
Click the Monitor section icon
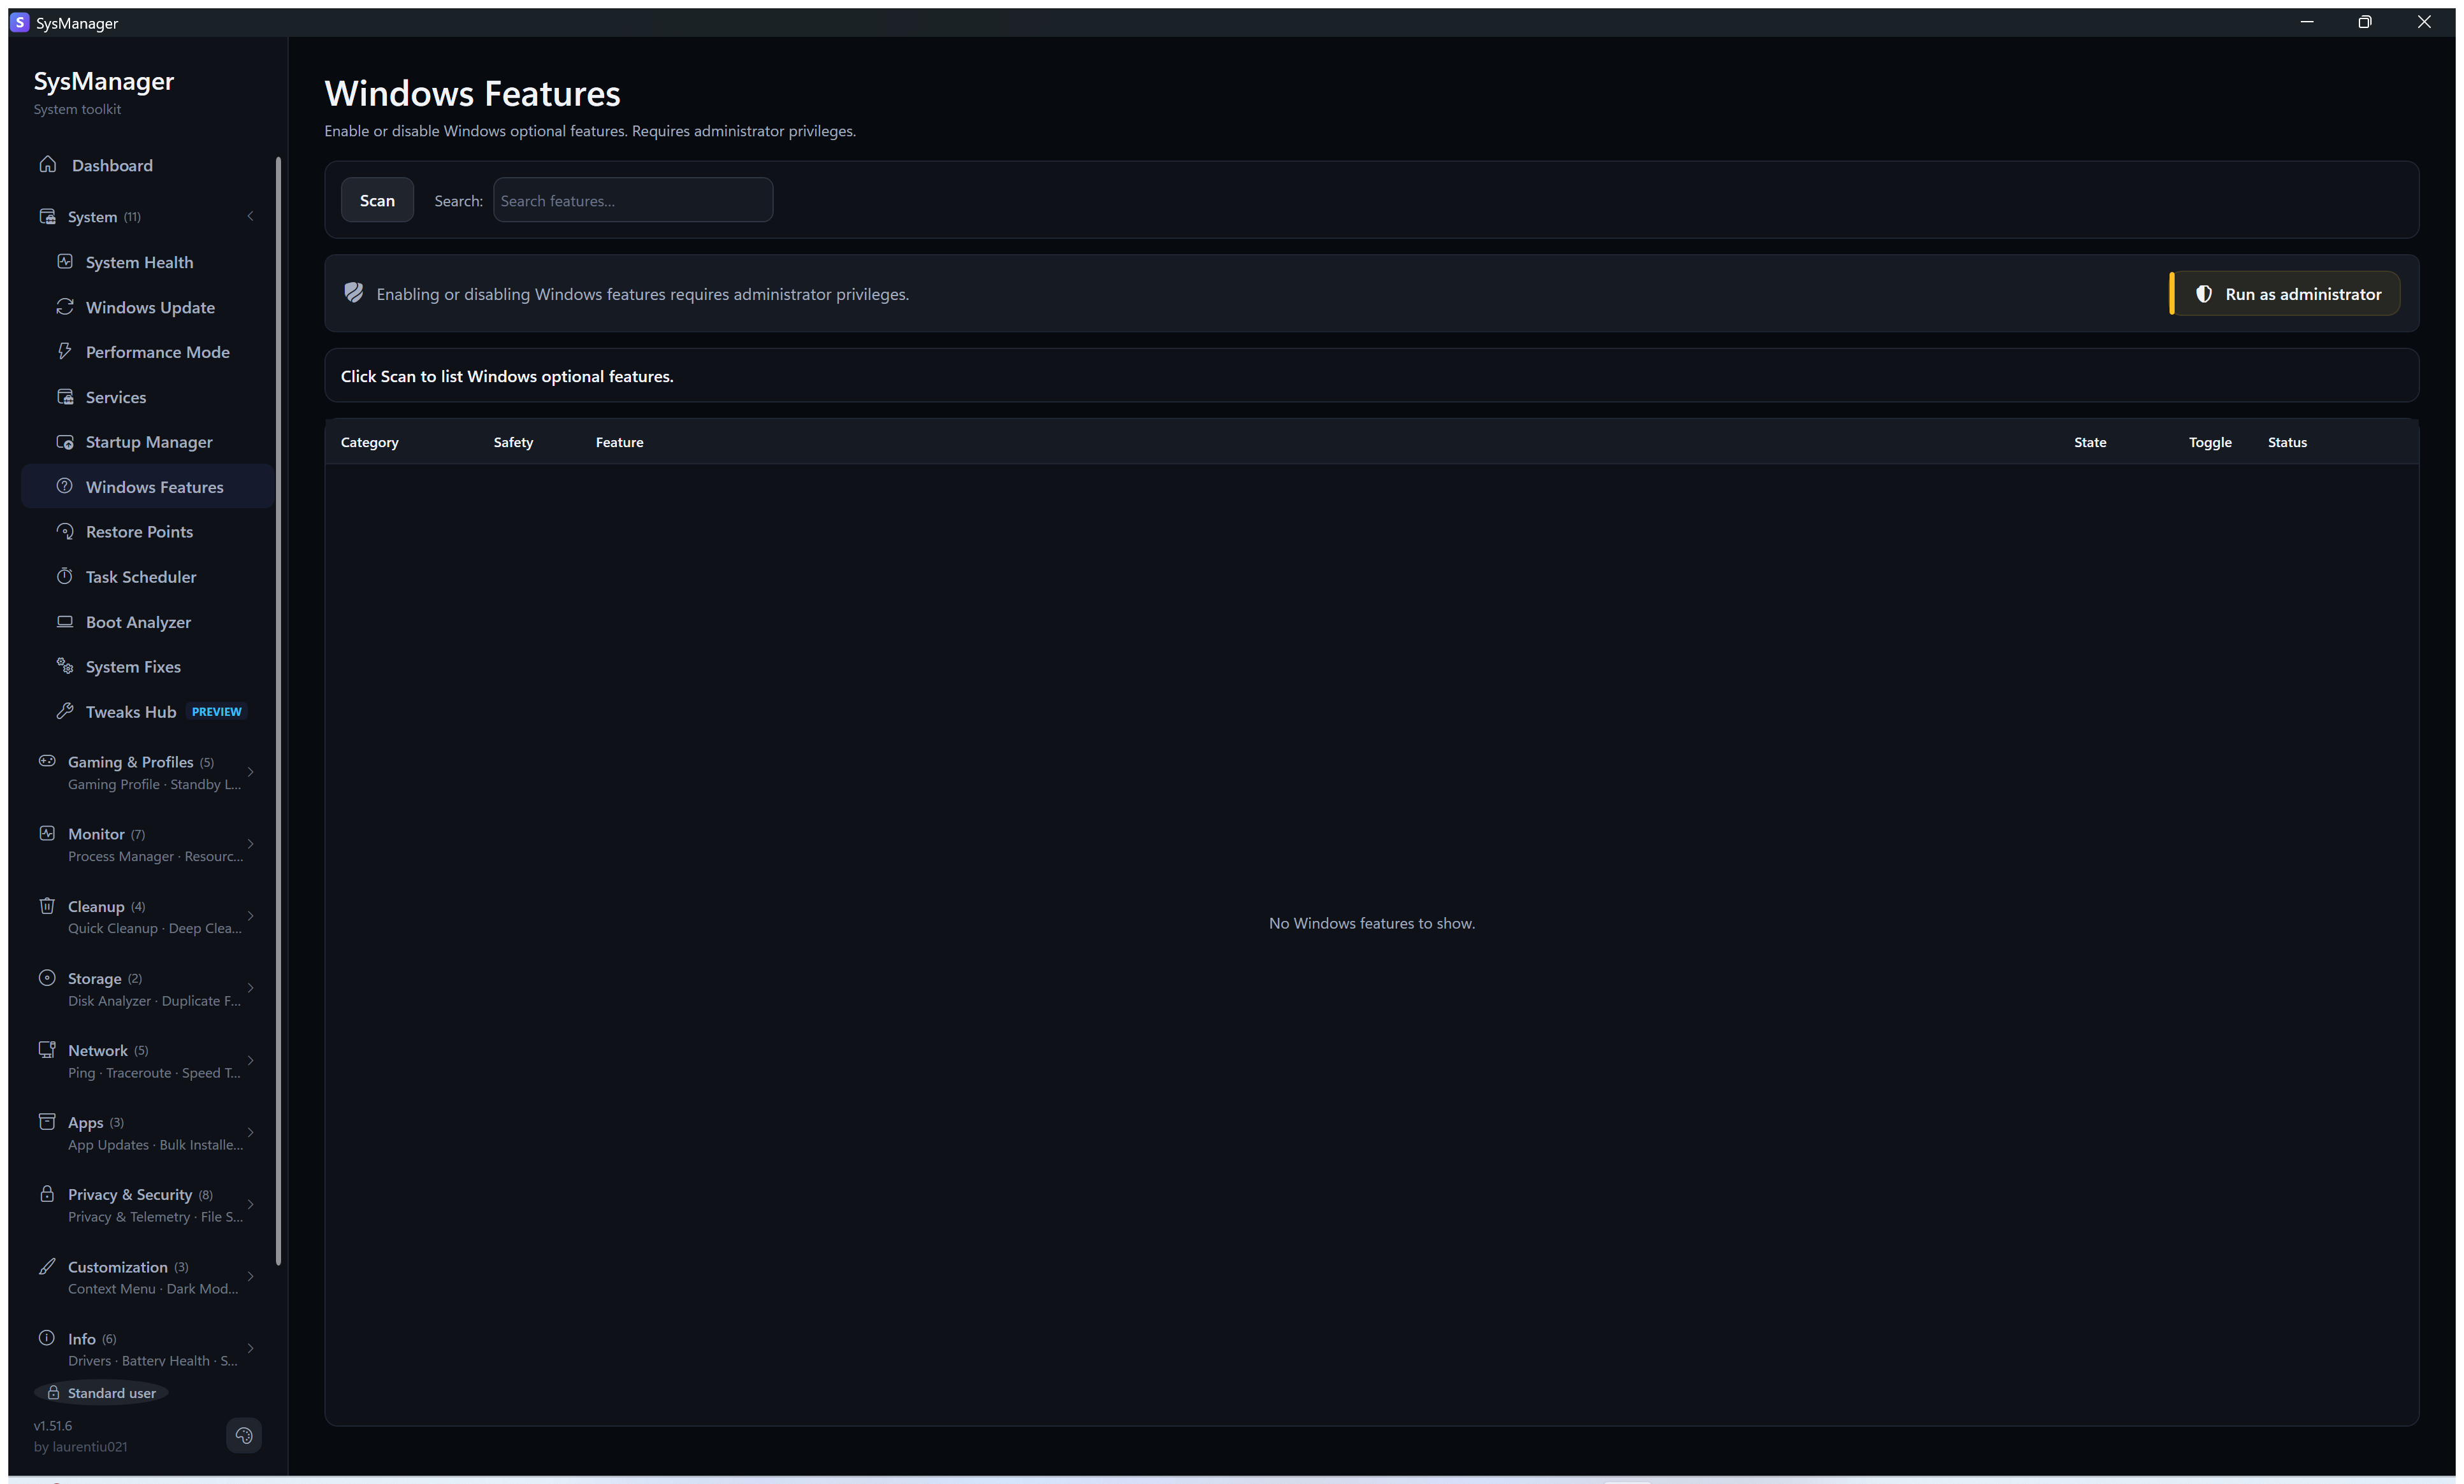click(x=47, y=834)
